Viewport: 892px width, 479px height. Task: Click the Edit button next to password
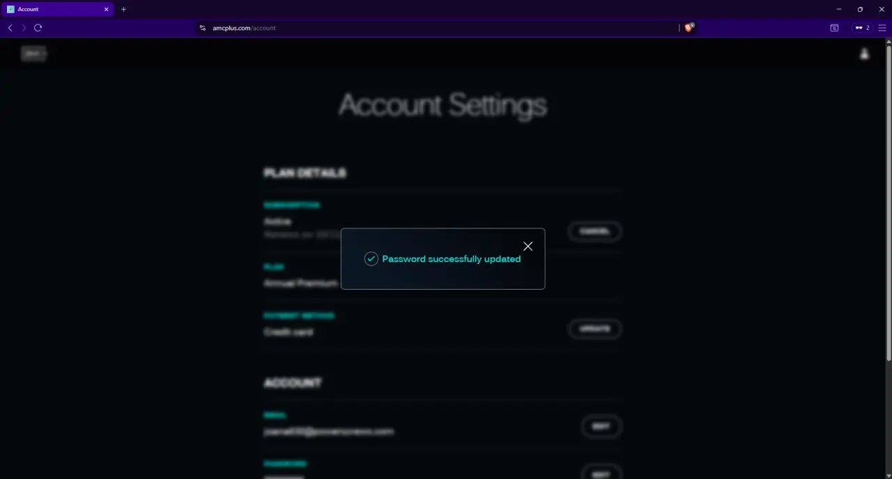(x=601, y=473)
